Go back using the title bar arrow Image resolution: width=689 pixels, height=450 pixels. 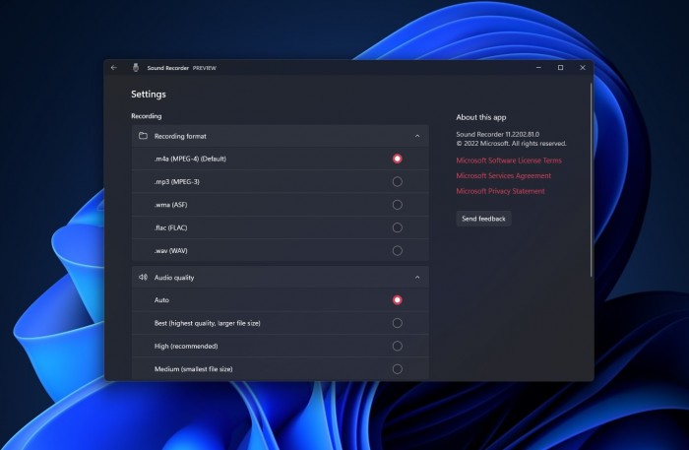point(114,68)
